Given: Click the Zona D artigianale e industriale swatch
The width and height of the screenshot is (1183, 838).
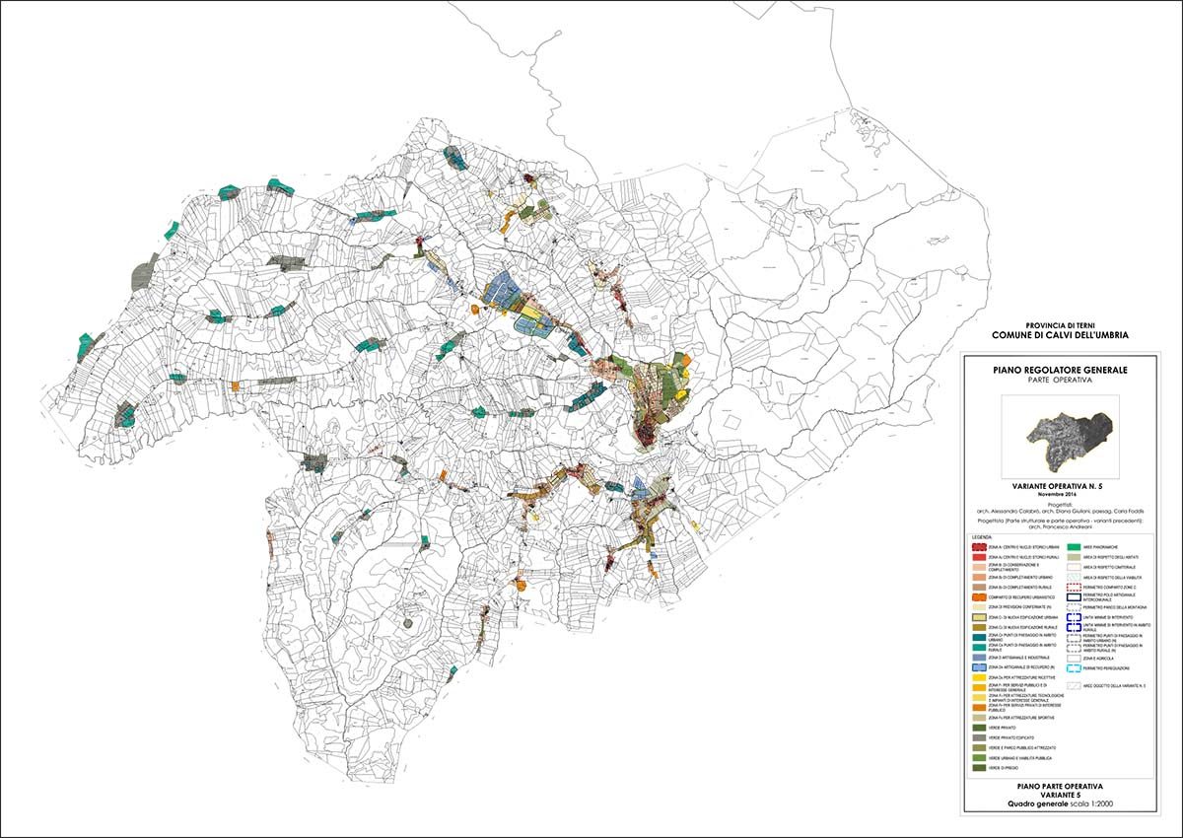Looking at the screenshot, I should [979, 658].
